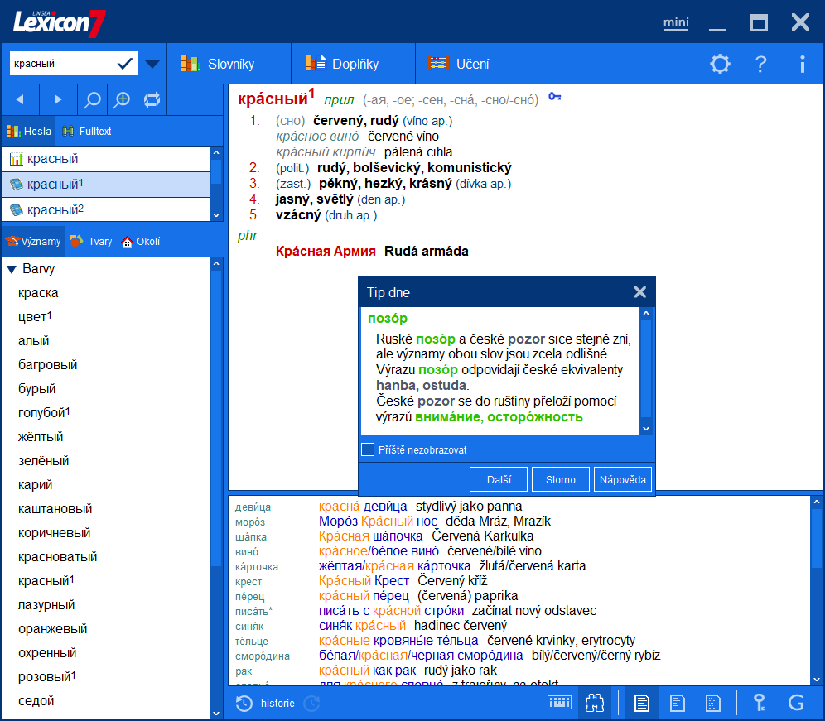Select алый in the list
This screenshot has width=825, height=721.
[34, 341]
